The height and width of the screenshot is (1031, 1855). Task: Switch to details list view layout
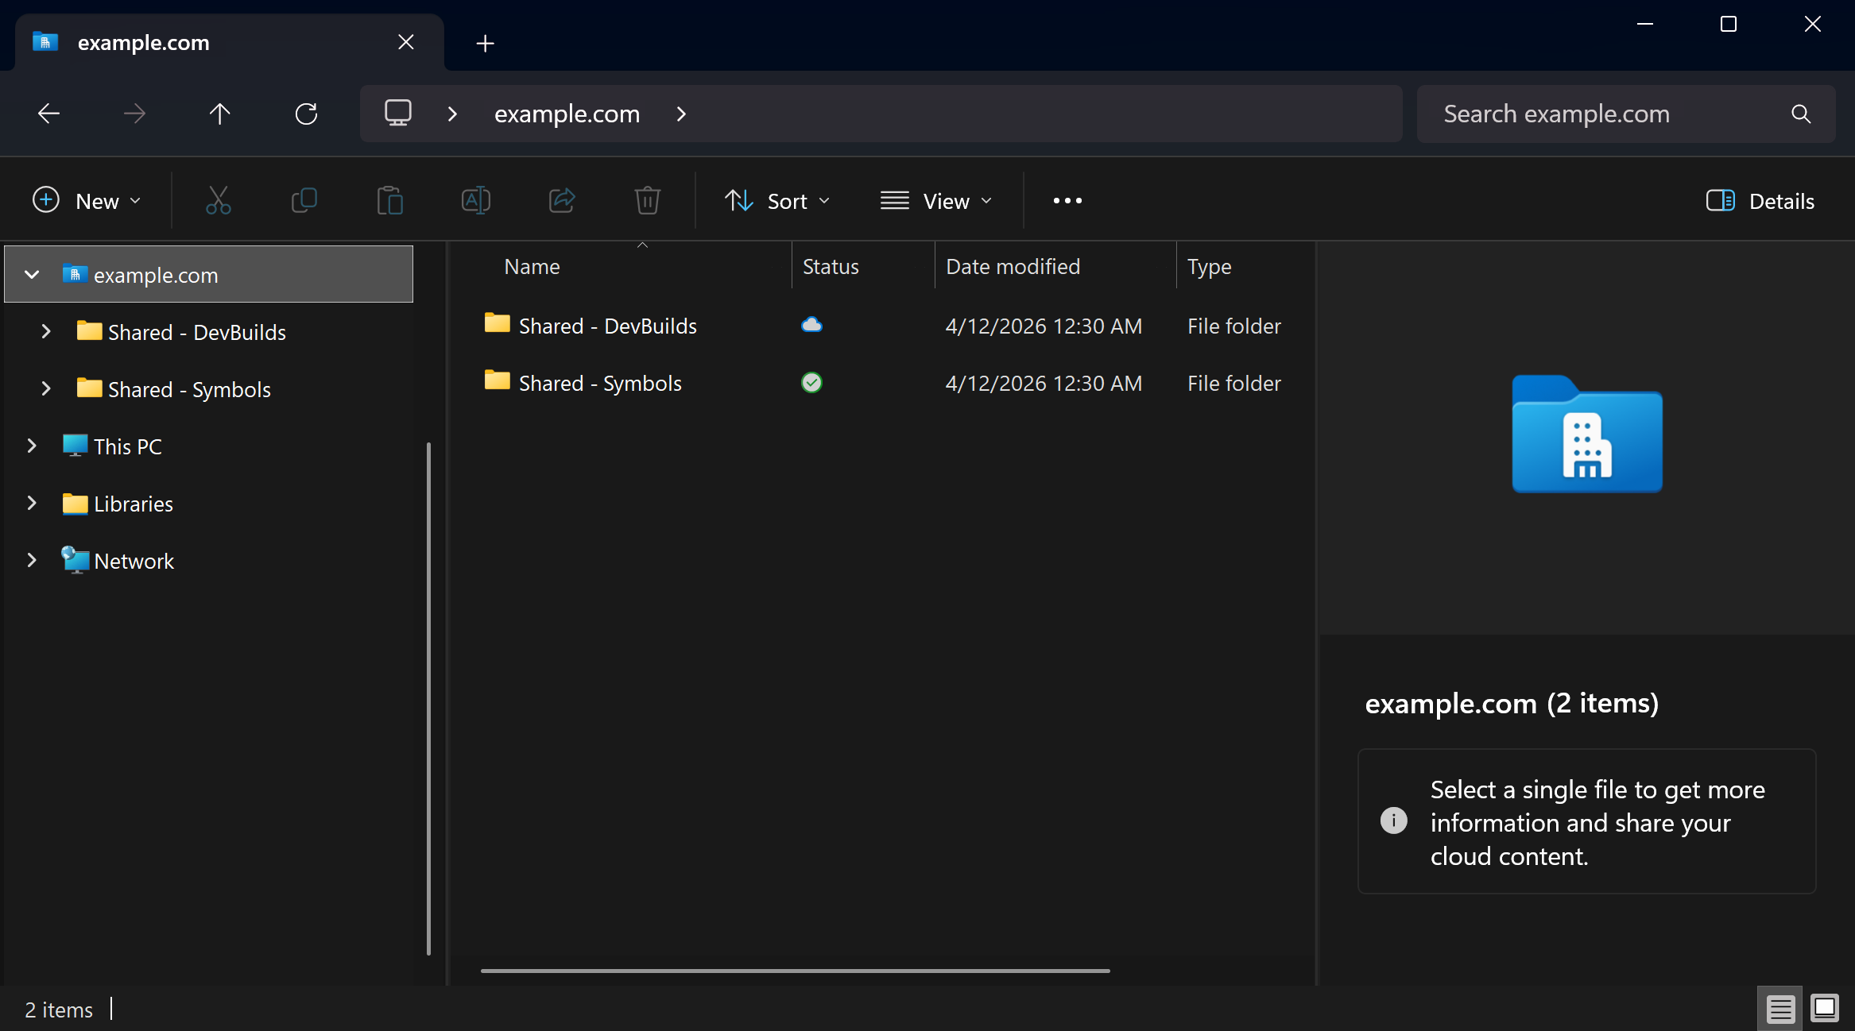[x=1780, y=1009]
